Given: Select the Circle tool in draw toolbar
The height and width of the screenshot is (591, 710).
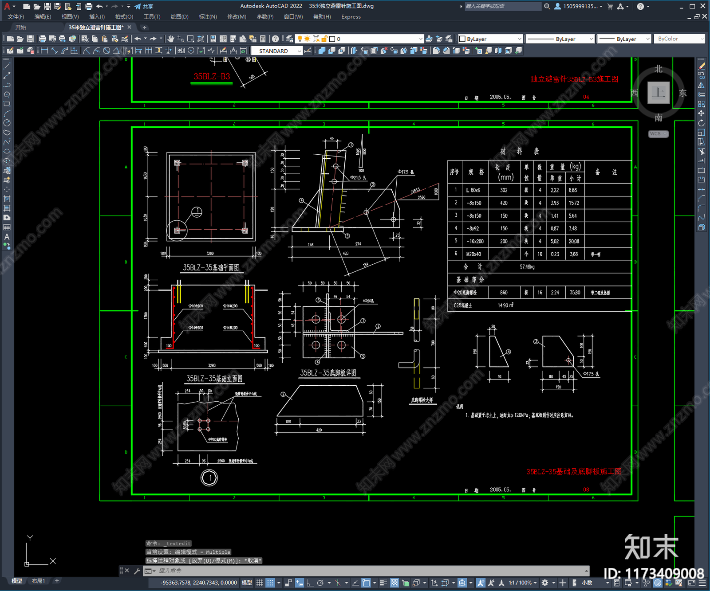Looking at the screenshot, I should coord(7,123).
